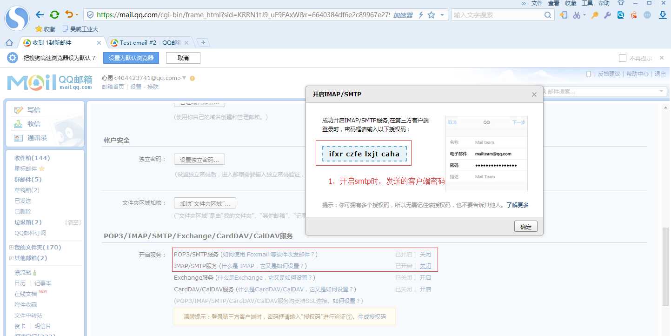671x336 pixels.
Task: Click the search magnifier icon
Action: point(548,15)
